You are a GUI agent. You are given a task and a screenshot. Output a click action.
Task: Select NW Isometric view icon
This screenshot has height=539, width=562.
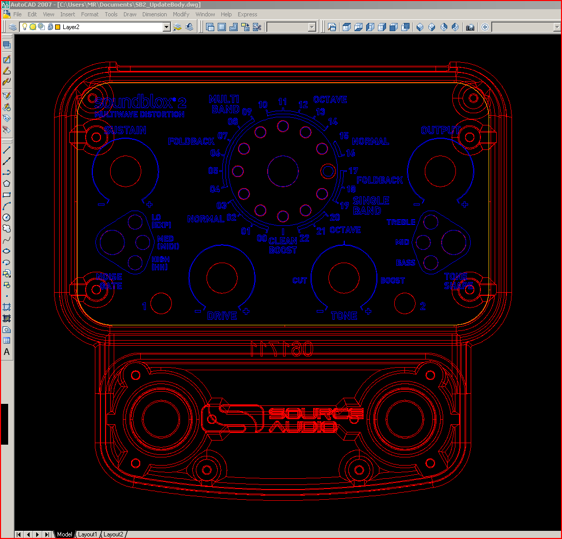pos(455,27)
